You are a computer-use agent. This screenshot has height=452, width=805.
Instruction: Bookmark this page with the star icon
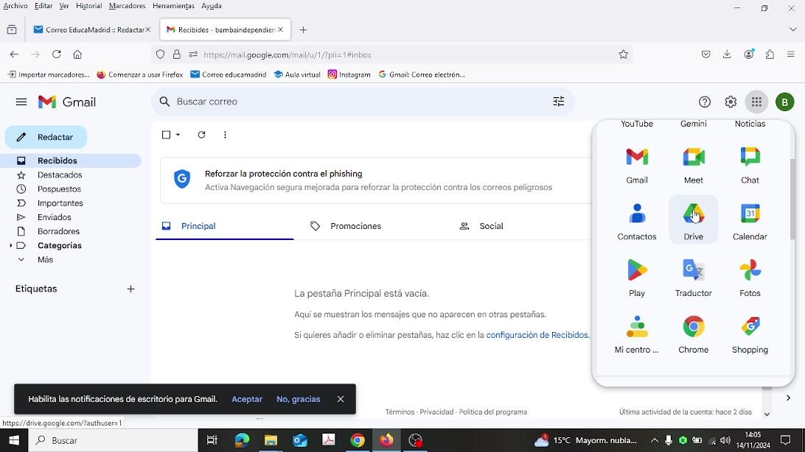[x=623, y=54]
